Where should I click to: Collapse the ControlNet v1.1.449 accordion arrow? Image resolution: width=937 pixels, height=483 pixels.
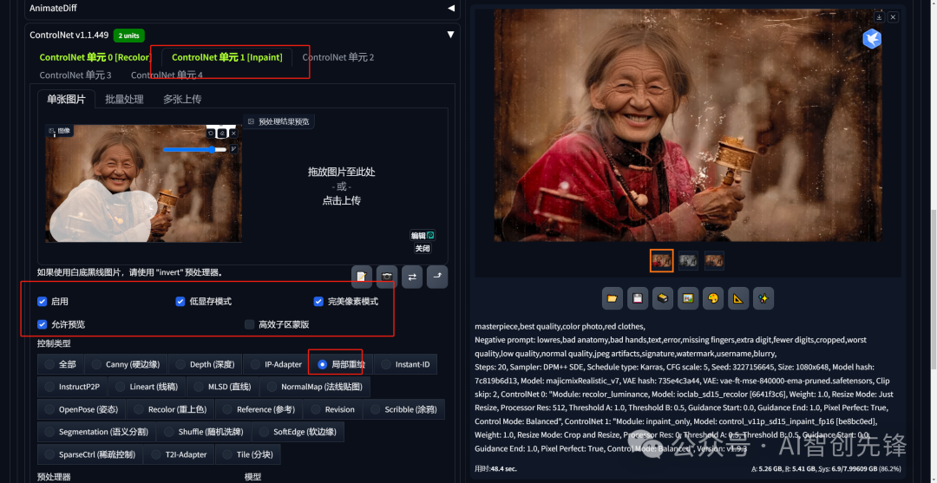[x=450, y=35]
